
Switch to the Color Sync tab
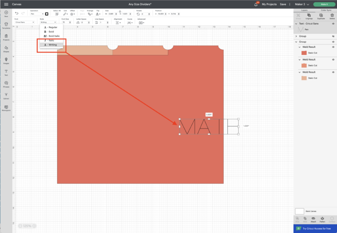click(326, 10)
